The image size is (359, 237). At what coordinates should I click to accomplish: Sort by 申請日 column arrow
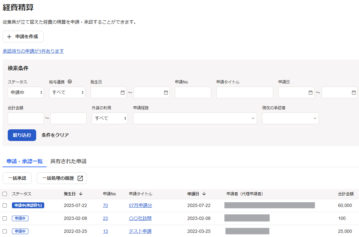coord(204,194)
